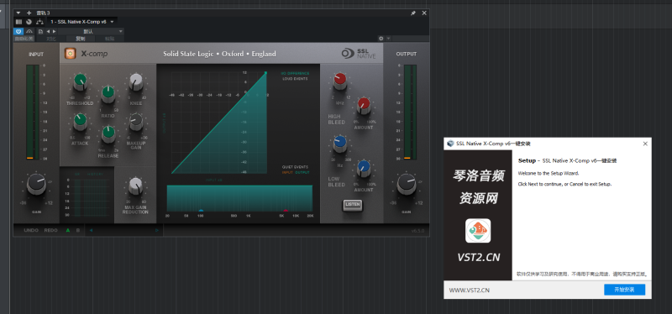Click the installer box icon in Setup title
Screen dimensions: 672x314
pos(450,144)
